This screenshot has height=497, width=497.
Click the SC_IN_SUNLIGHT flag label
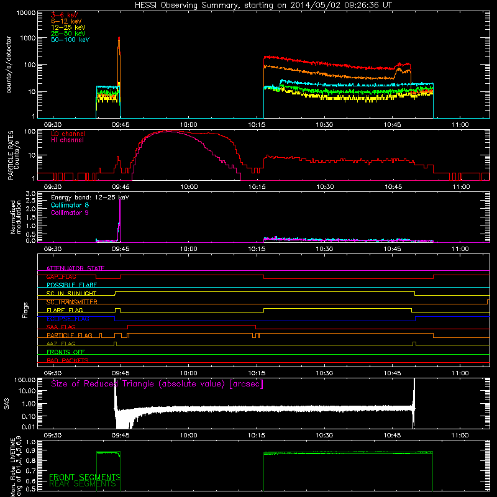tap(71, 293)
